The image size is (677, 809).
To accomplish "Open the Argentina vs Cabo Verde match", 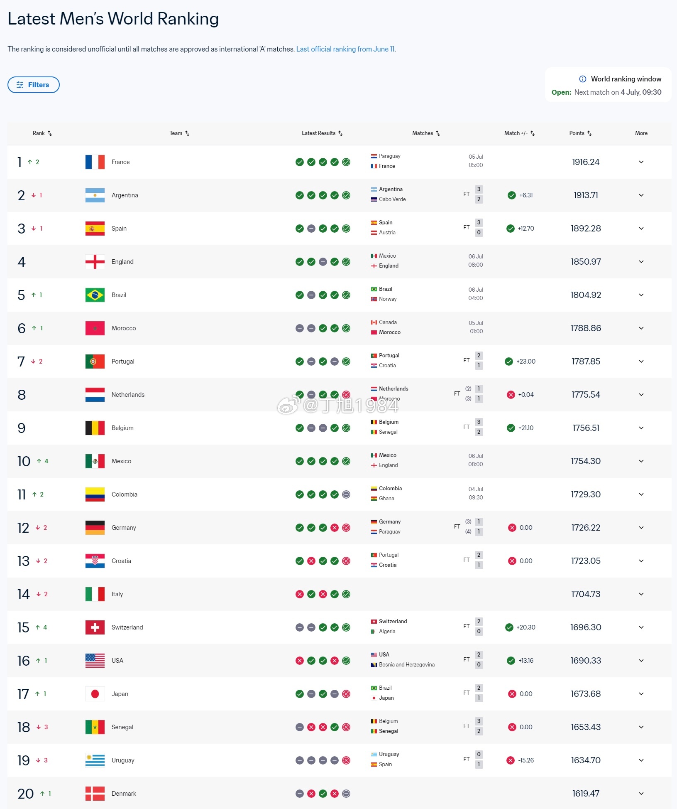I will tap(427, 194).
